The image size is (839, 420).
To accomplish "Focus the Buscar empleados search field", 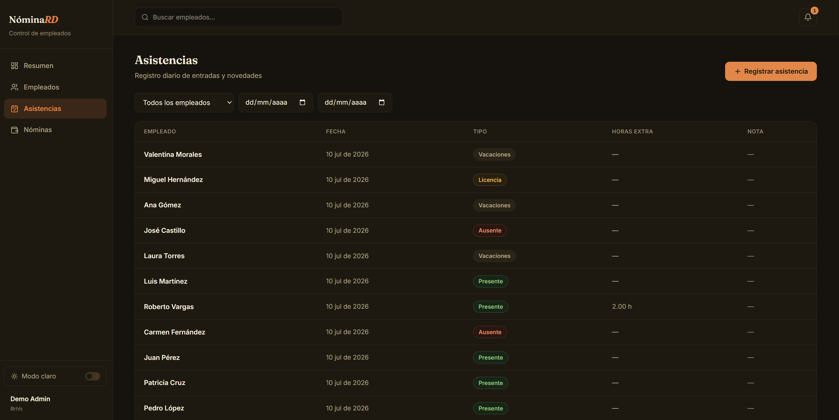I will [238, 17].
